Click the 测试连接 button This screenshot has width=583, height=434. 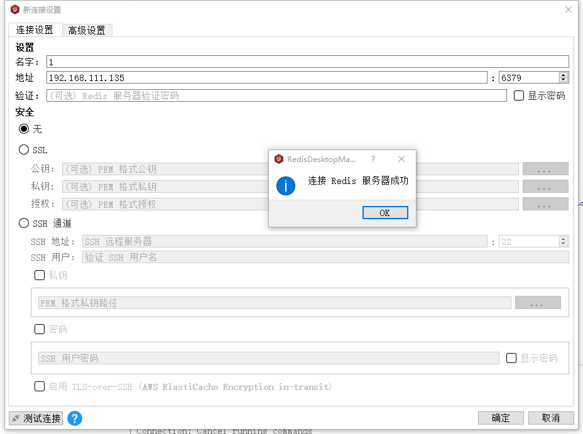[36, 418]
